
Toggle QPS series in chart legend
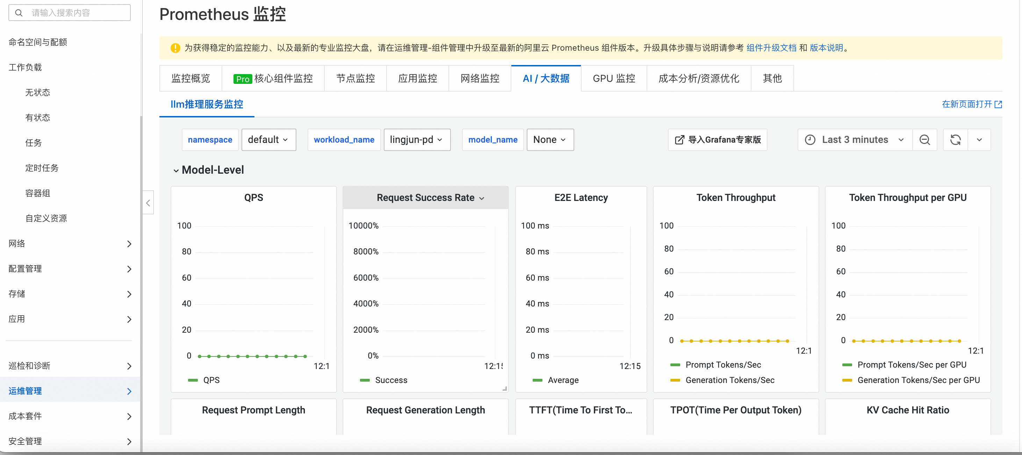211,380
